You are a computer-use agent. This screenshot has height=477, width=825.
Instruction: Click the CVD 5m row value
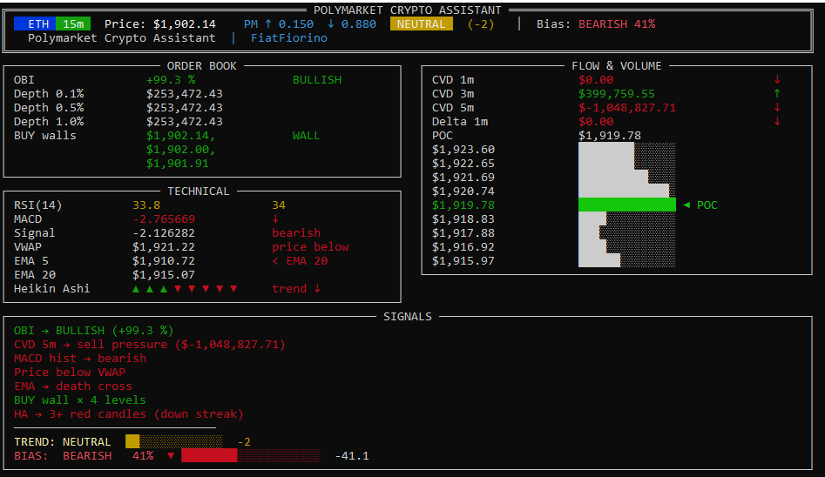627,108
